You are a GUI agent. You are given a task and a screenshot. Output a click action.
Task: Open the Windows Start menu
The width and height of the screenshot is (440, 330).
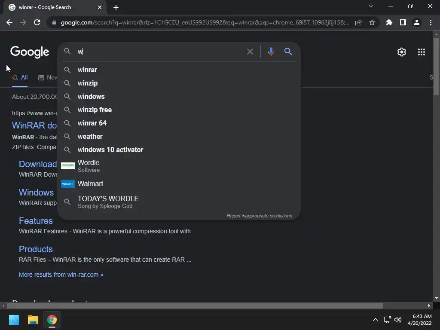(14, 320)
